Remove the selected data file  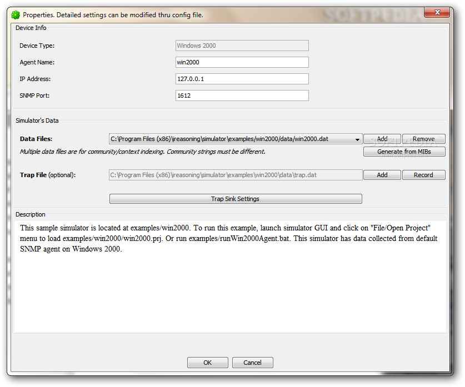(423, 139)
